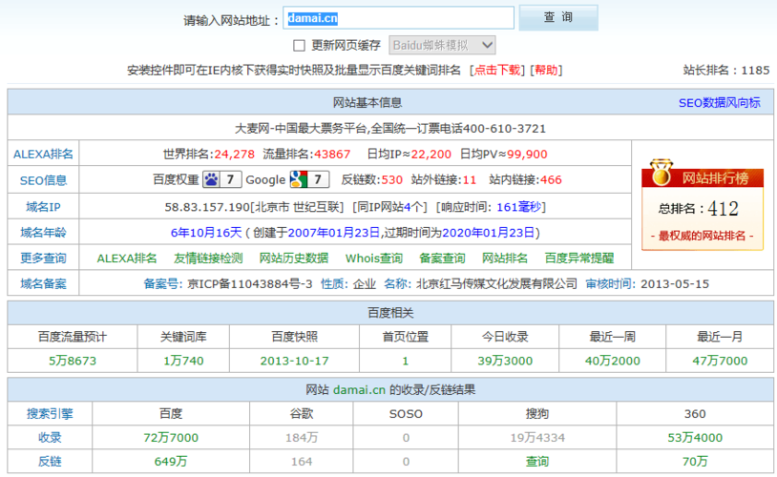The width and height of the screenshot is (777, 477).
Task: Click the 反链数 value 530
Action: tap(392, 179)
